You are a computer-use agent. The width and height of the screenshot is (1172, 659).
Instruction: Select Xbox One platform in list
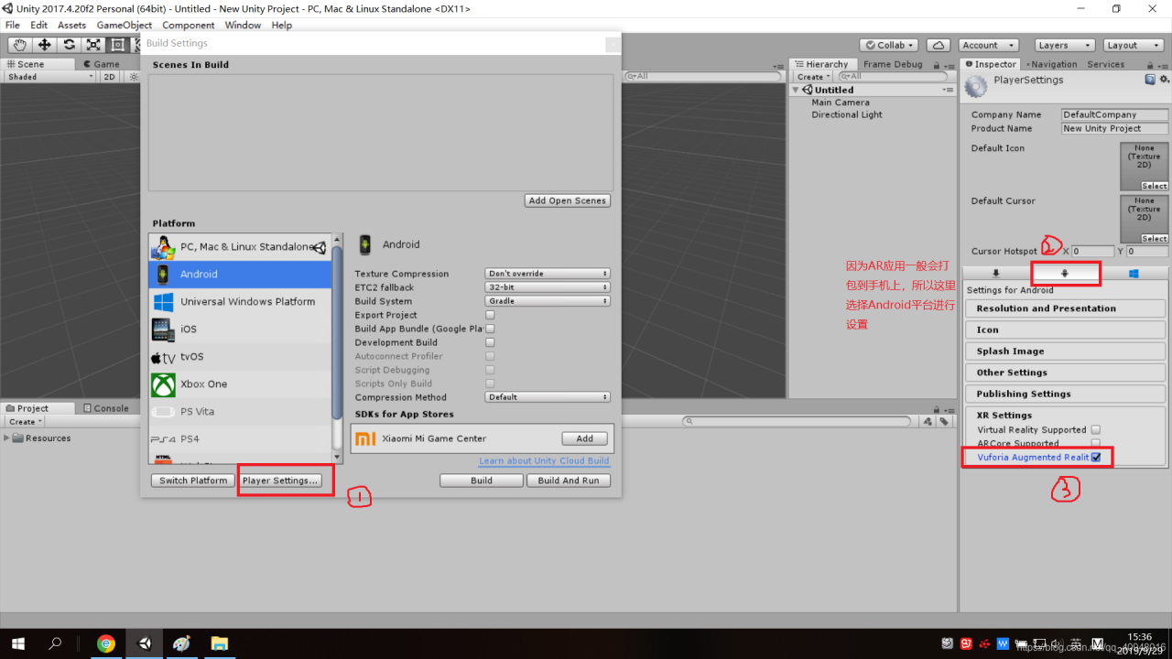coord(239,384)
